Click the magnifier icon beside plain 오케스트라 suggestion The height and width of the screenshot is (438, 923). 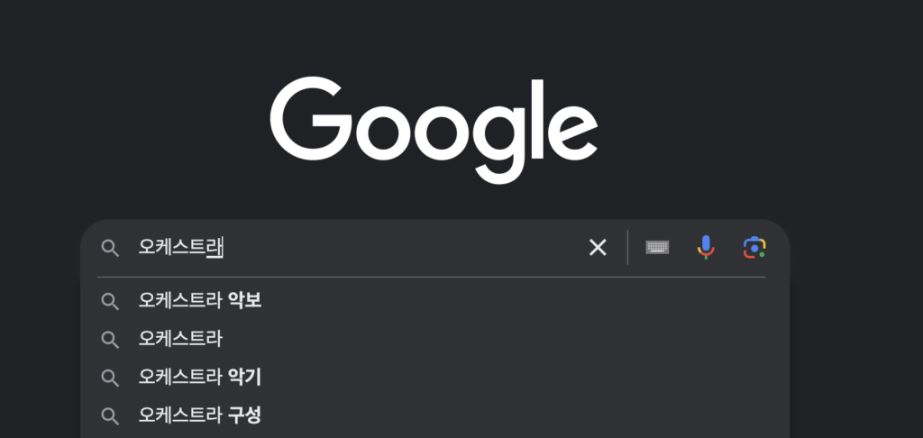coord(110,339)
